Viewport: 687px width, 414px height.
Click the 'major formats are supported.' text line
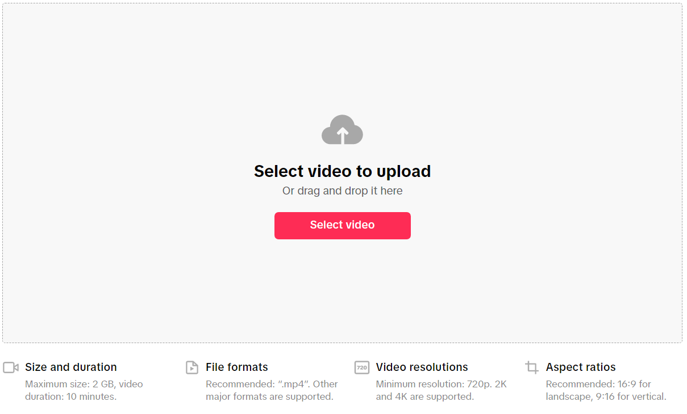(269, 396)
